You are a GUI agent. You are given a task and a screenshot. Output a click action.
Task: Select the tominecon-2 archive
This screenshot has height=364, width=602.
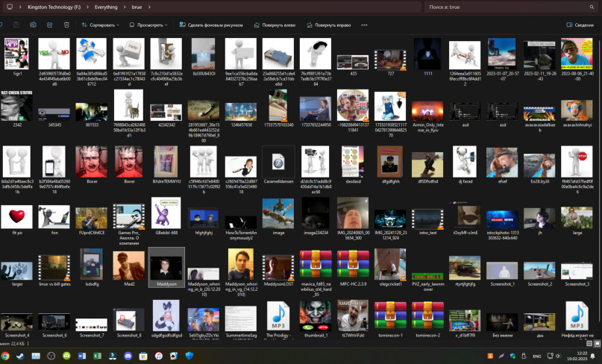[x=427, y=319]
